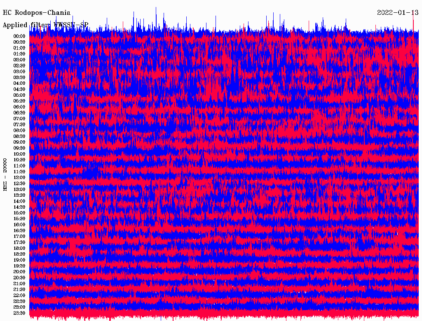
Task: Select the 11:00 time label
Action: pos(19,166)
